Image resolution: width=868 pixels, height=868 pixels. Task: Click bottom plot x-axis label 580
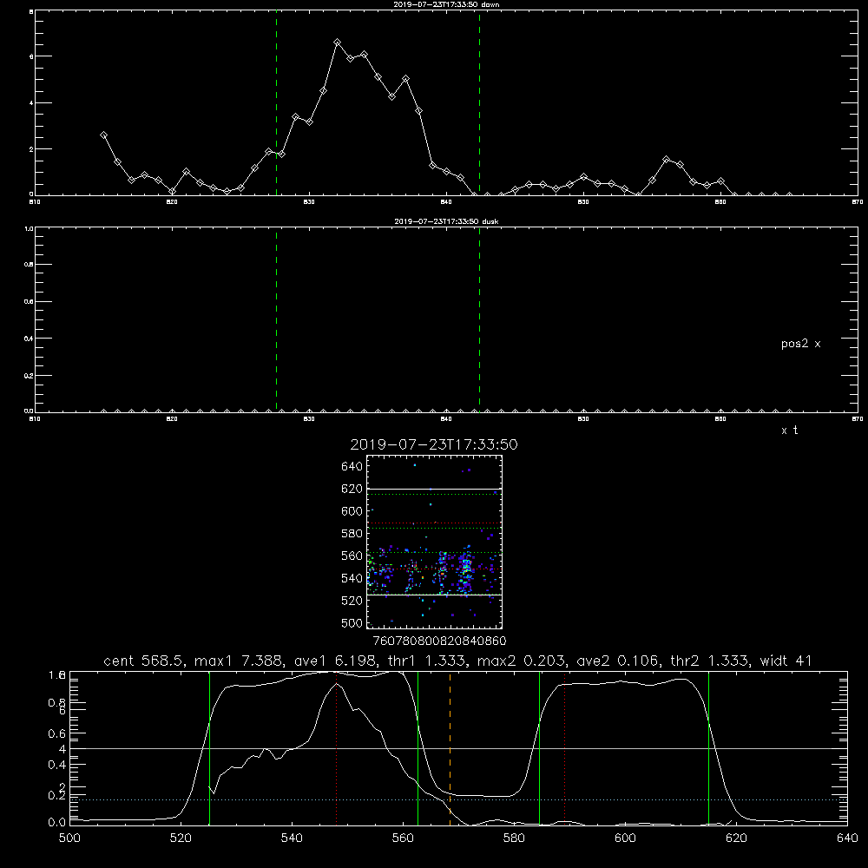(x=514, y=838)
